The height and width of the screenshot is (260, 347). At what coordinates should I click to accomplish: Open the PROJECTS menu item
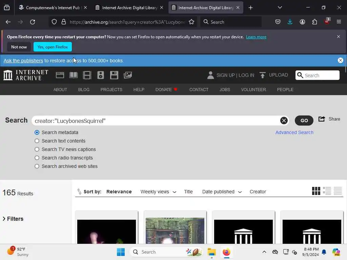[111, 89]
